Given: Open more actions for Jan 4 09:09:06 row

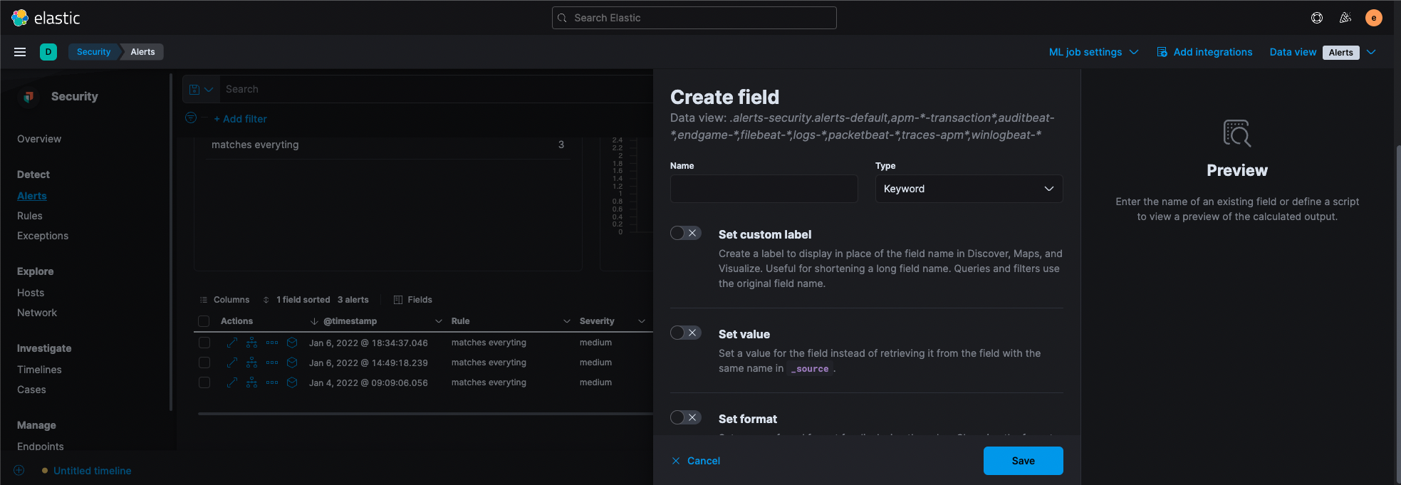Looking at the screenshot, I should [272, 382].
